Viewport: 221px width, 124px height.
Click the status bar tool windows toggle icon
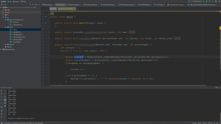pyautogui.click(x=2, y=123)
